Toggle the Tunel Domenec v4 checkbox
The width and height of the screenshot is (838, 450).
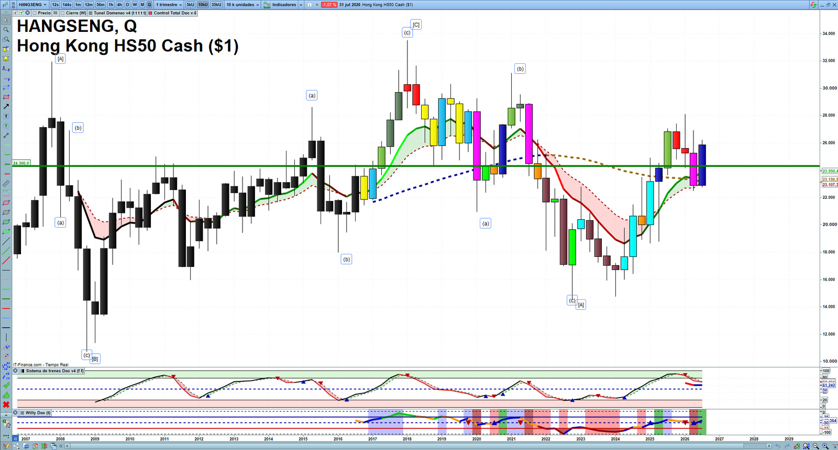point(91,13)
